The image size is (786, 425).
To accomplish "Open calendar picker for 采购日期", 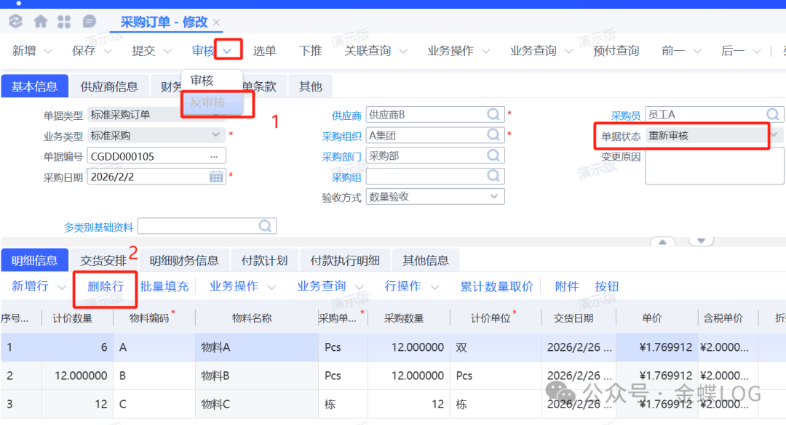I will coord(216,177).
